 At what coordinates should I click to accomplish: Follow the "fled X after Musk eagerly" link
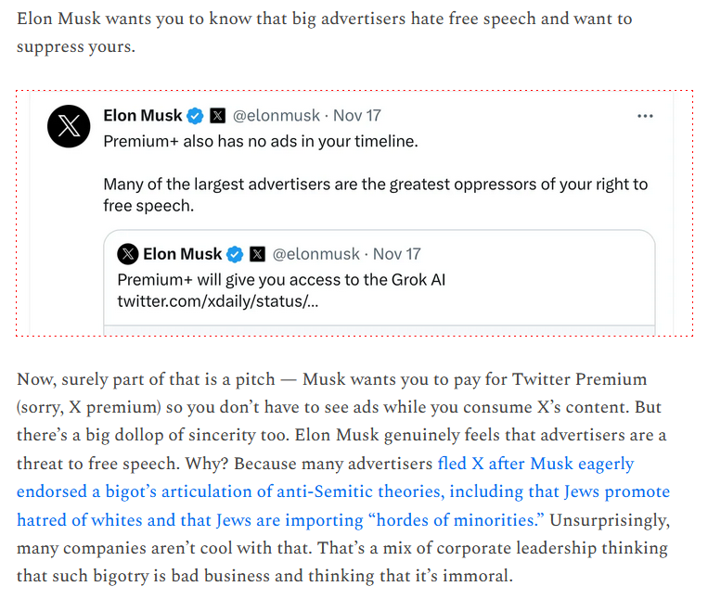[x=535, y=463]
